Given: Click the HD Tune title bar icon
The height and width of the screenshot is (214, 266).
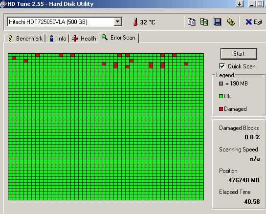Looking at the screenshot, I should coord(3,4).
